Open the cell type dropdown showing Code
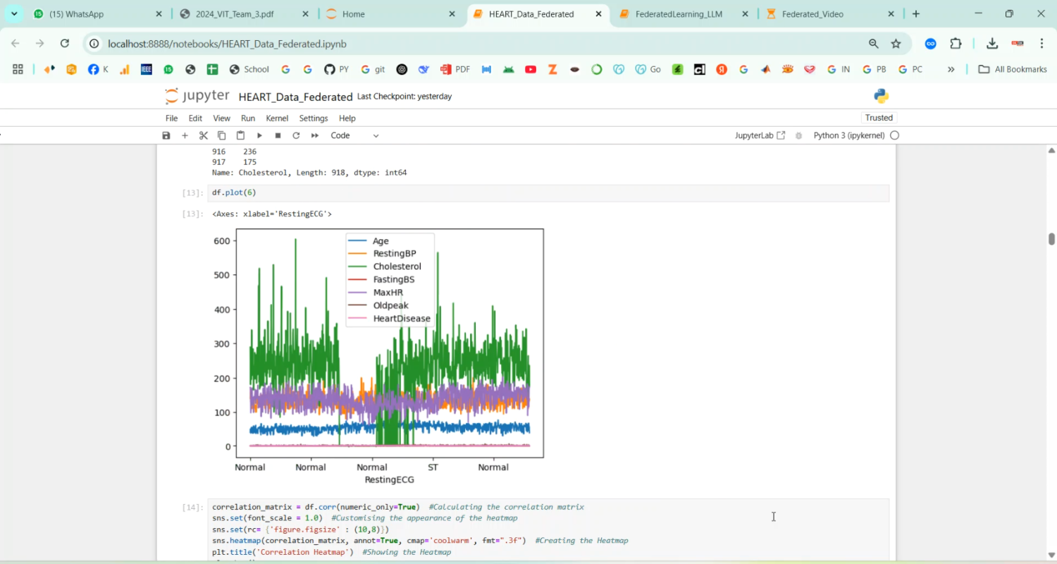Image resolution: width=1057 pixels, height=564 pixels. (354, 135)
